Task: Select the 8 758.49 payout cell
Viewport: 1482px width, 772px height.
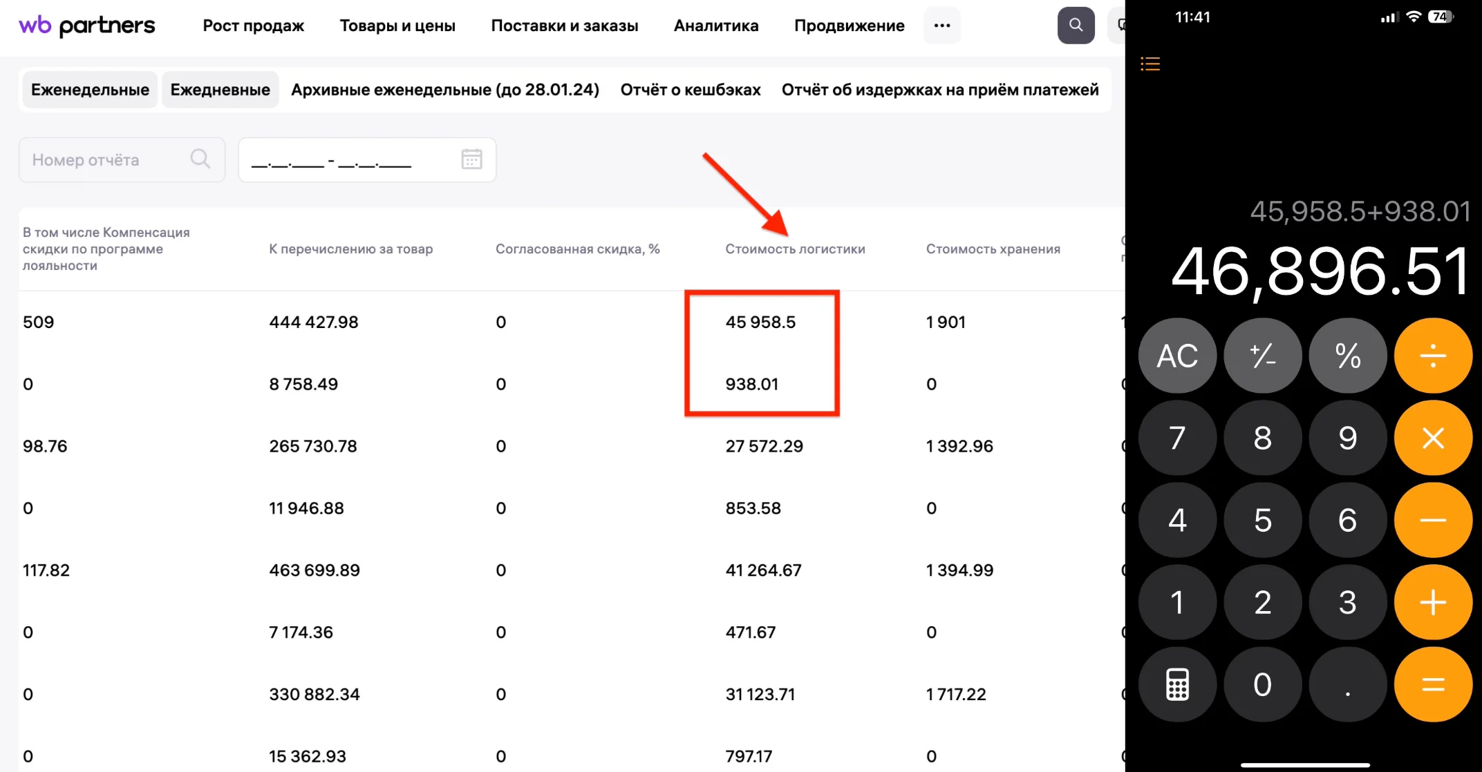Action: coord(303,384)
